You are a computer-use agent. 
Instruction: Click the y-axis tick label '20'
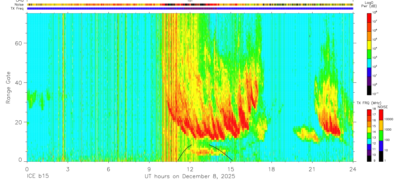19,122
